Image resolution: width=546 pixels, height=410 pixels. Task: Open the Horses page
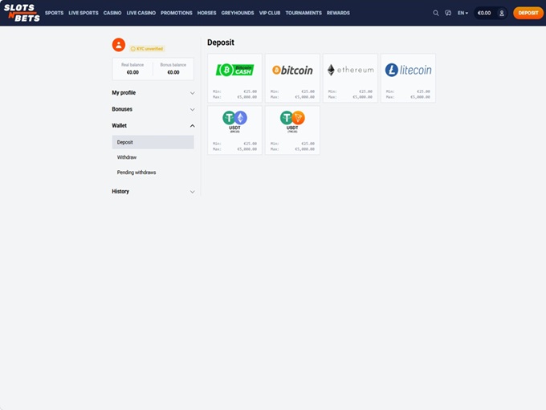207,13
